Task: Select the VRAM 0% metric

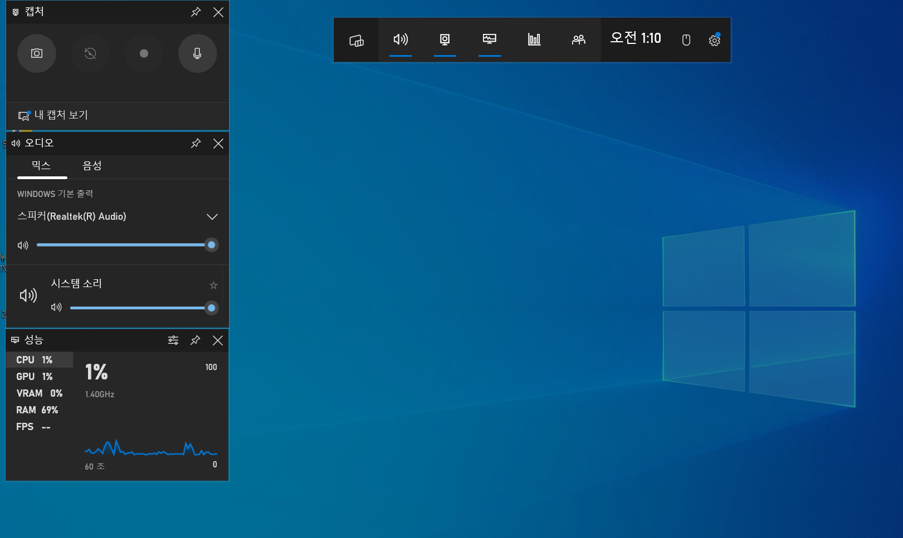Action: [x=40, y=393]
